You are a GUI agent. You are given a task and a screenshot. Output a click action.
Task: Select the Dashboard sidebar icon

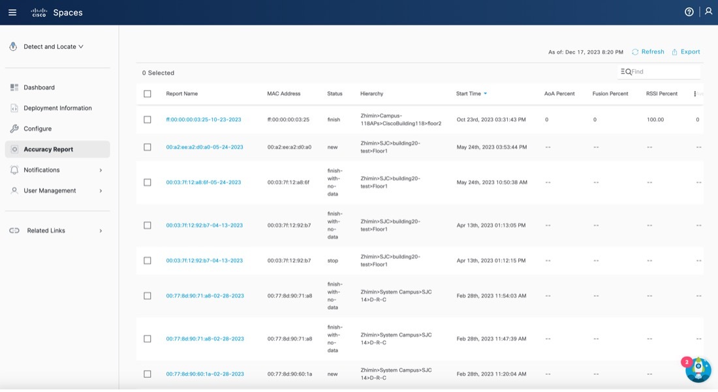pos(13,87)
